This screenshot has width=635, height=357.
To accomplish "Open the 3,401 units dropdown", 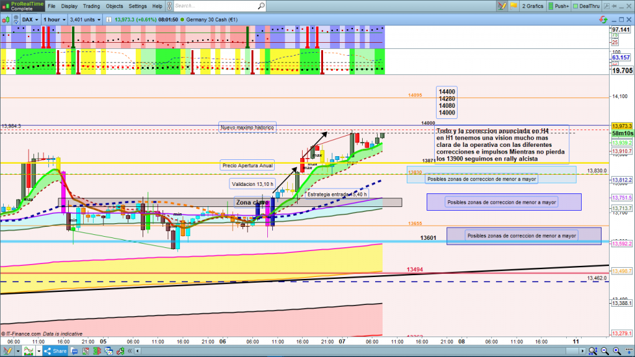I will (x=86, y=19).
